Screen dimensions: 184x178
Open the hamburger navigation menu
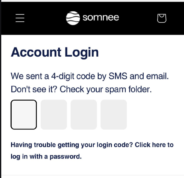(x=20, y=18)
